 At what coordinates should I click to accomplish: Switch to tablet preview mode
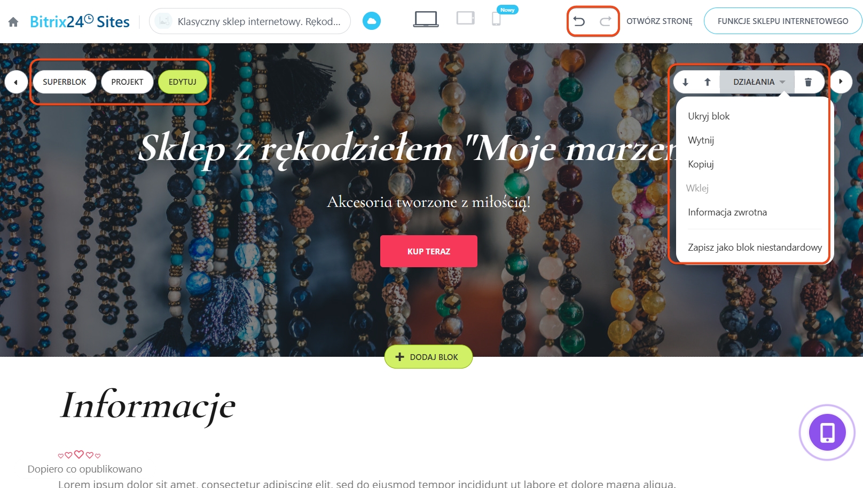point(466,19)
